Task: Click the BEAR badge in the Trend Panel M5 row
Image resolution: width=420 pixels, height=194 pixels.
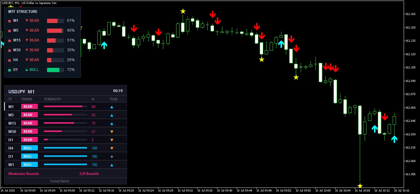Action: pos(30,115)
